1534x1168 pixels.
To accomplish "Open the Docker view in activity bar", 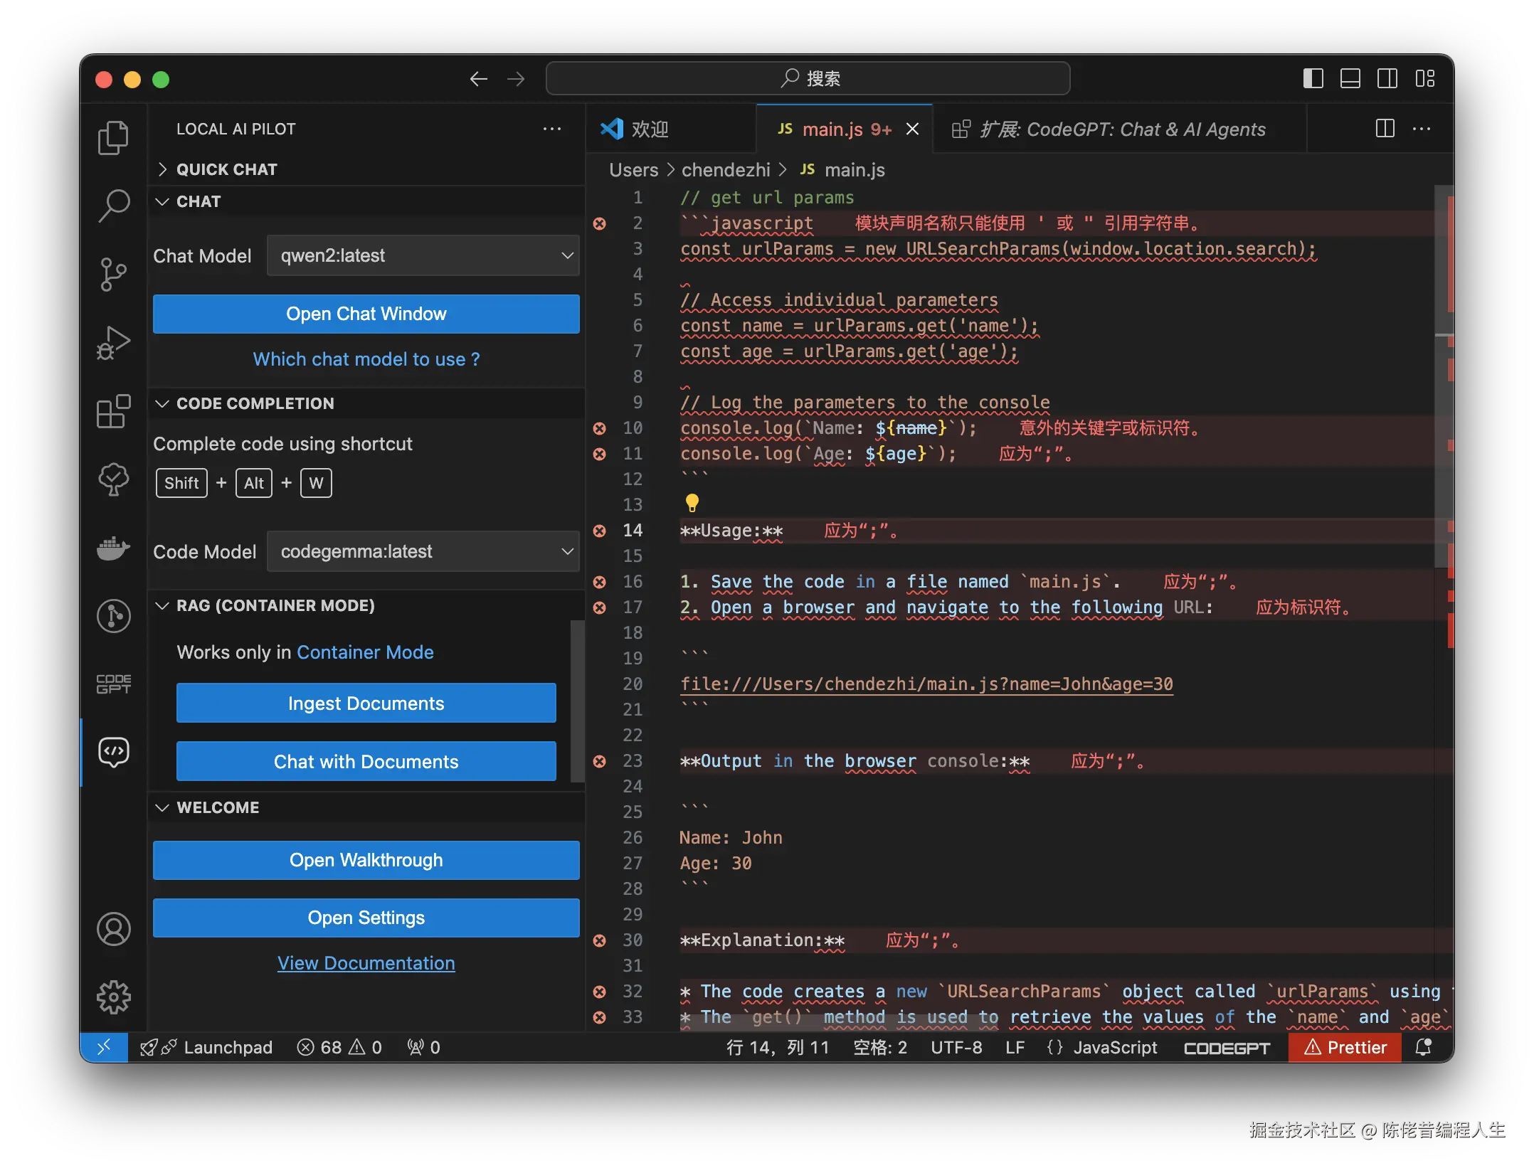I will 113,548.
